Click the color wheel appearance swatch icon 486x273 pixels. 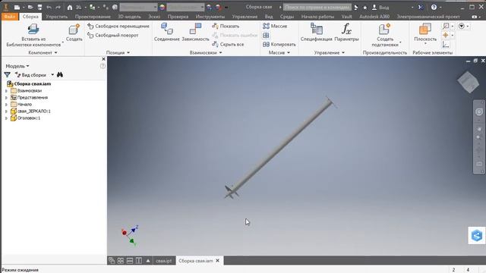coord(162,7)
